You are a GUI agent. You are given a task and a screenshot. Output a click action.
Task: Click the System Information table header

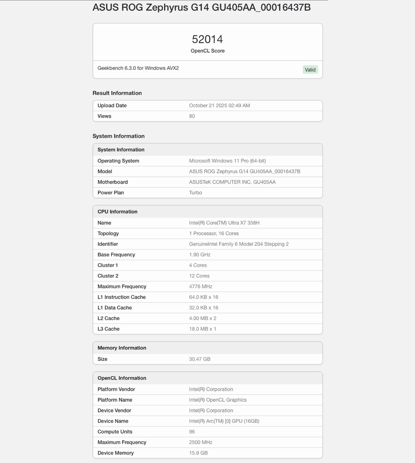[x=121, y=150]
